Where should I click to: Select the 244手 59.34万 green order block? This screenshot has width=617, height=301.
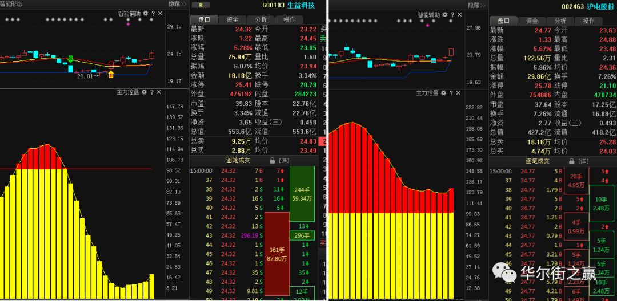(x=302, y=194)
